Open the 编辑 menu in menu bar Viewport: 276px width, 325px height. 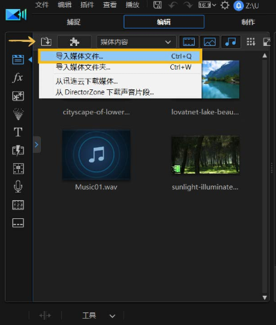point(65,5)
